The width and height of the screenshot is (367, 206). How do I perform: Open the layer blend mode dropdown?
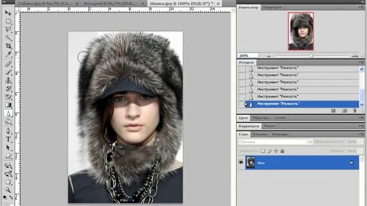click(x=275, y=142)
